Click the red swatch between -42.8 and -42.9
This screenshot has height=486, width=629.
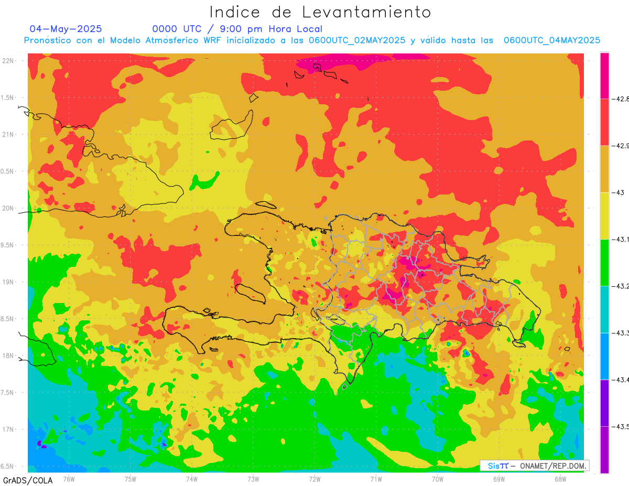604,122
